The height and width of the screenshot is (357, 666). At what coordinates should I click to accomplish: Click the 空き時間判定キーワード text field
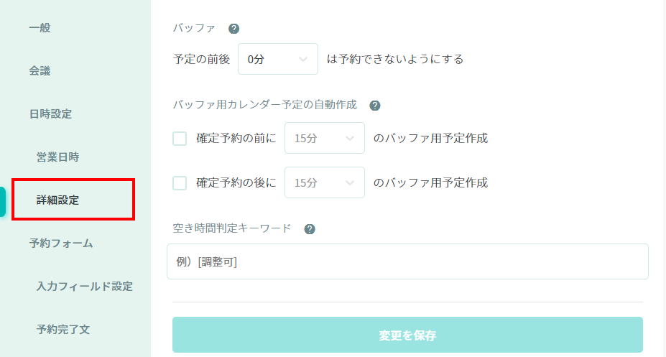pyautogui.click(x=407, y=261)
